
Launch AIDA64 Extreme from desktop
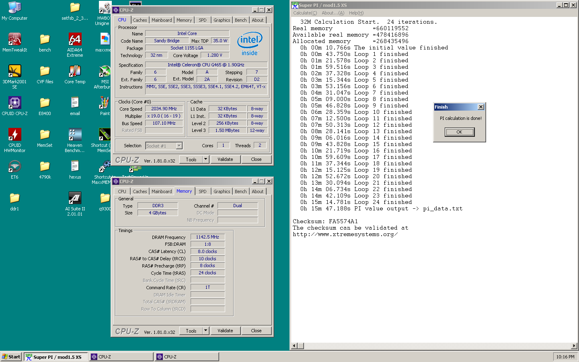(75, 45)
